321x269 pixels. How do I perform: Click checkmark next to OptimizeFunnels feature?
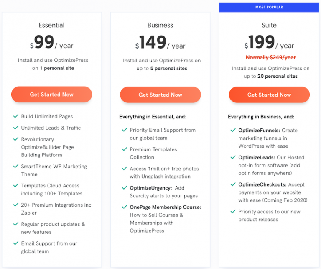click(x=233, y=130)
